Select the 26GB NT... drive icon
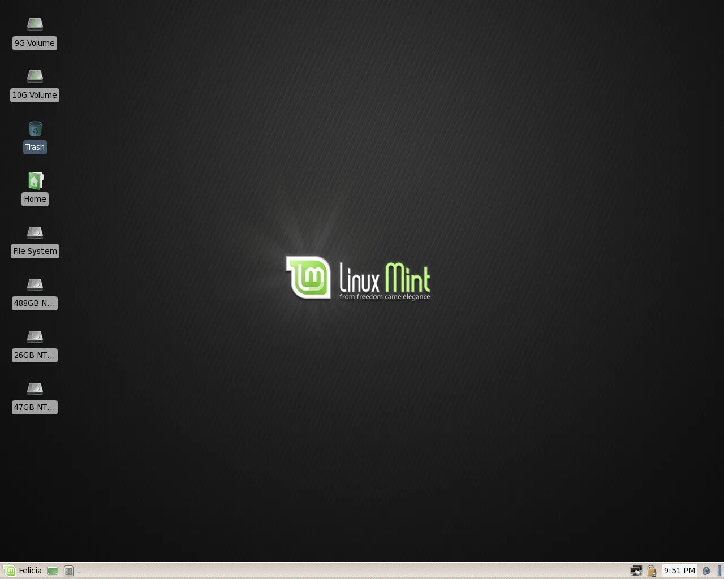 pos(35,336)
